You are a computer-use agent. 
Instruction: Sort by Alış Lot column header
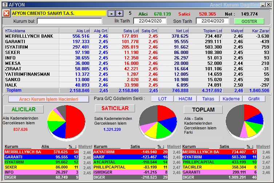75,31
